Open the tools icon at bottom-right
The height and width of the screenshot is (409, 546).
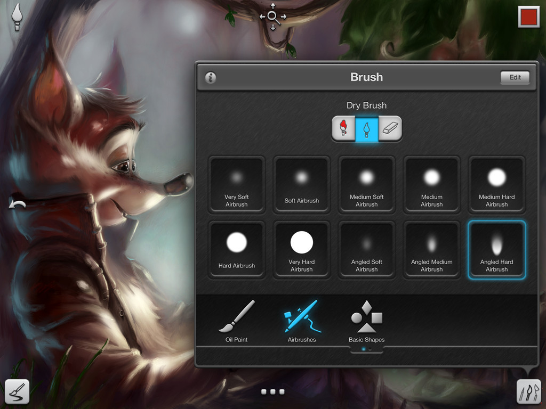point(528,391)
